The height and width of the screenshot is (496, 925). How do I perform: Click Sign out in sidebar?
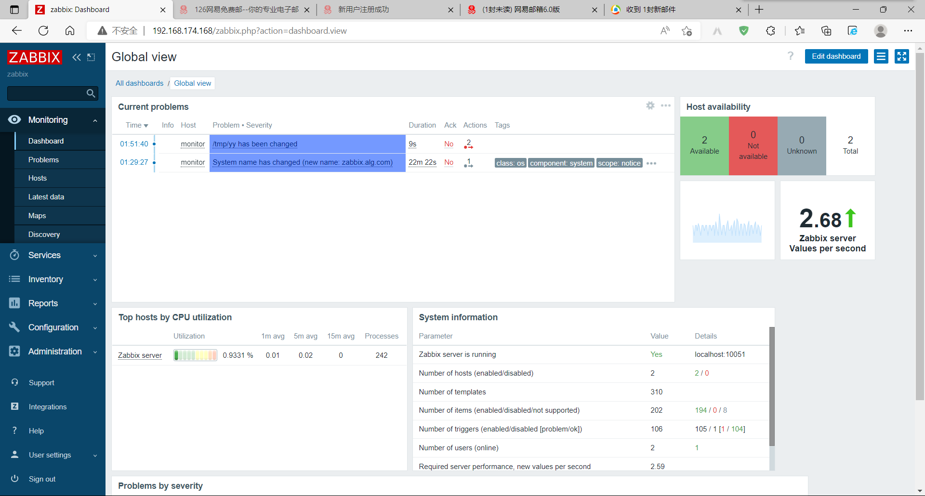42,479
